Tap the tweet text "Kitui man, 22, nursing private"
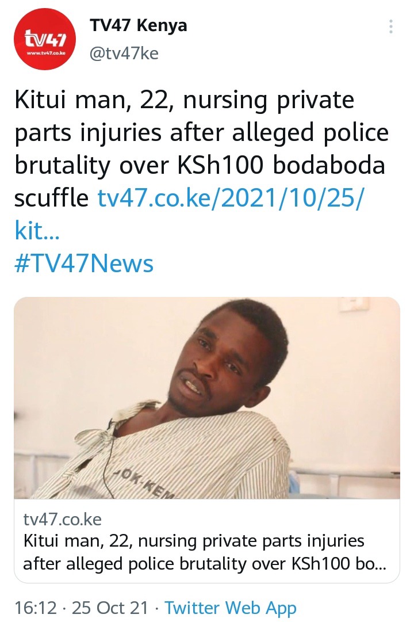414x622 pixels. point(185,100)
